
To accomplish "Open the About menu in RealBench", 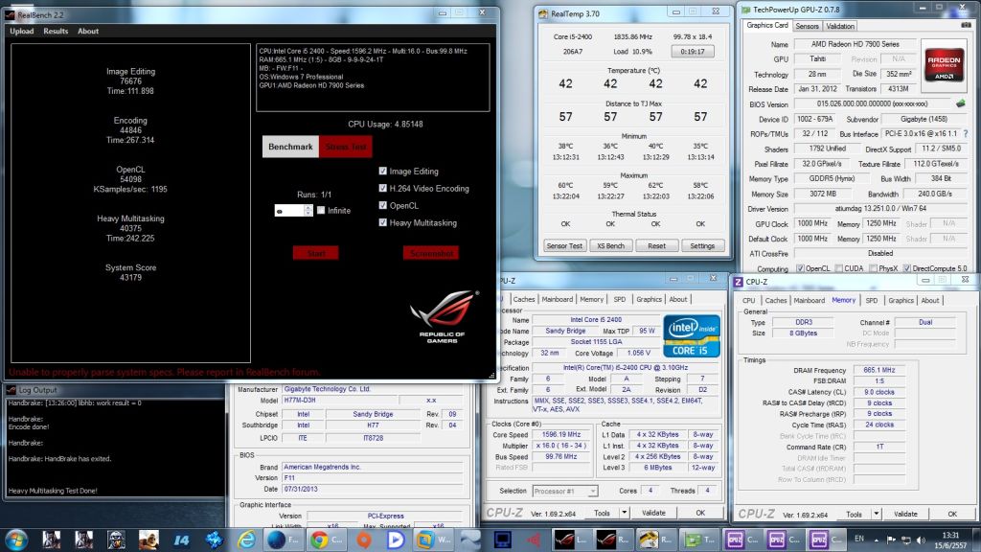I will [x=88, y=31].
